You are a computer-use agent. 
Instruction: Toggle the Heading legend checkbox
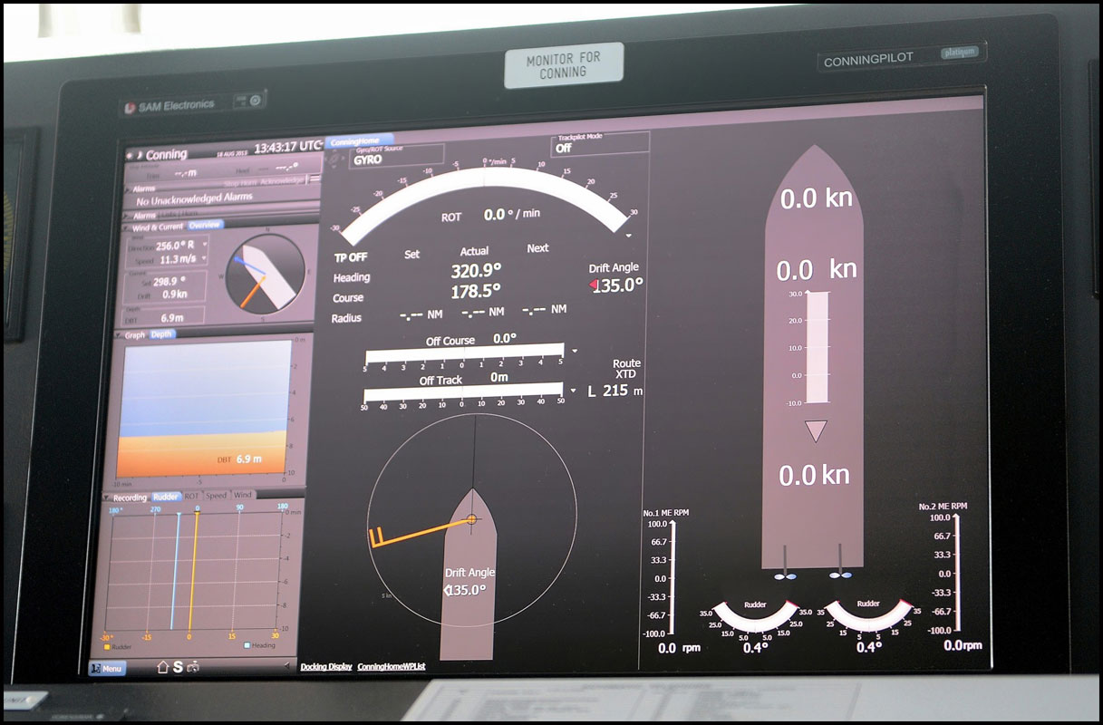pyautogui.click(x=246, y=646)
